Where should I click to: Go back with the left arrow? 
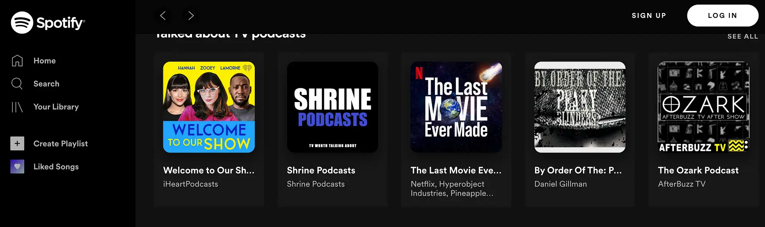163,16
